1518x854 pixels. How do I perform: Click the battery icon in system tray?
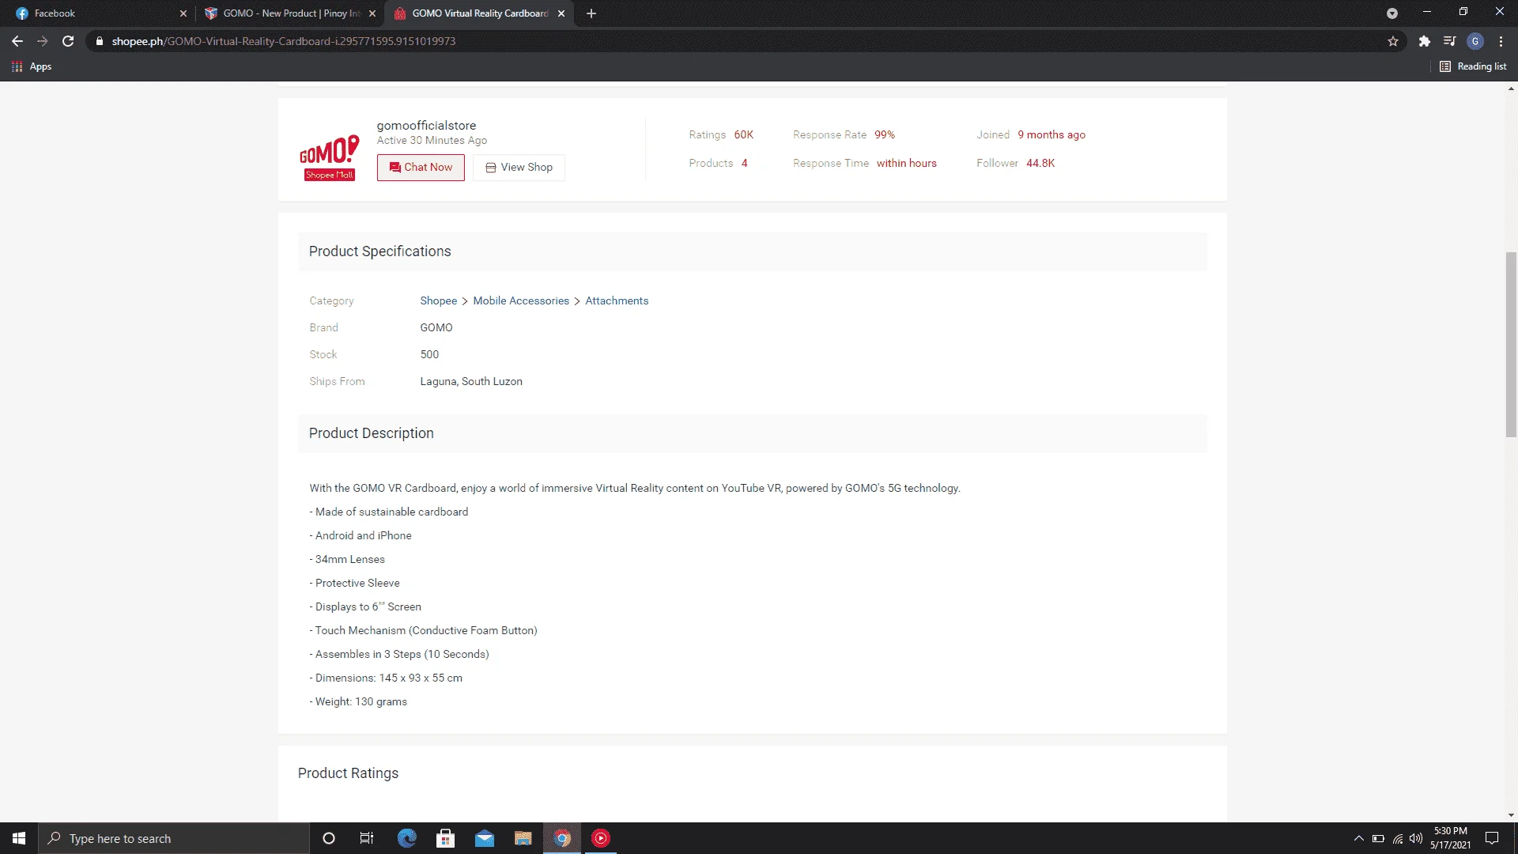click(x=1378, y=838)
